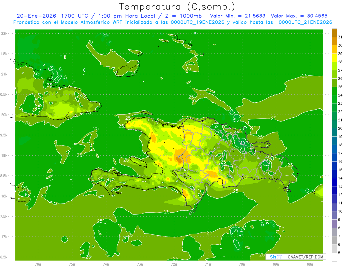Viewport: 348px width, 268px height.
Task: Click the '21N' latitude axis label
Action: coord(5,74)
